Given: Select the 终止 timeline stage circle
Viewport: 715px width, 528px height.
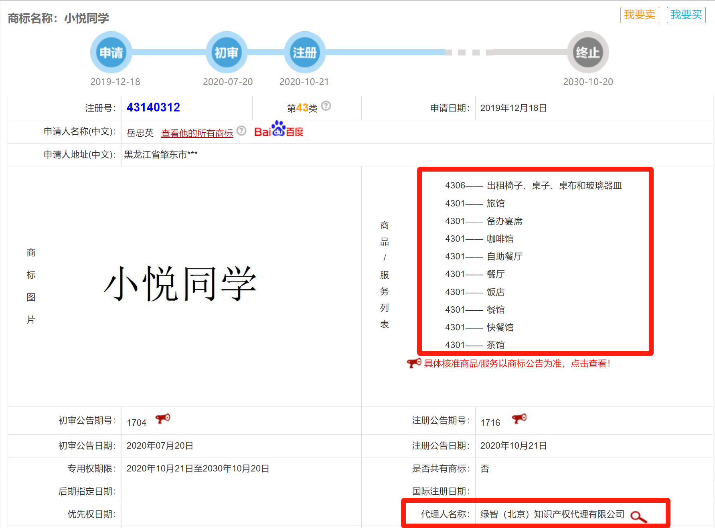Looking at the screenshot, I should [587, 53].
